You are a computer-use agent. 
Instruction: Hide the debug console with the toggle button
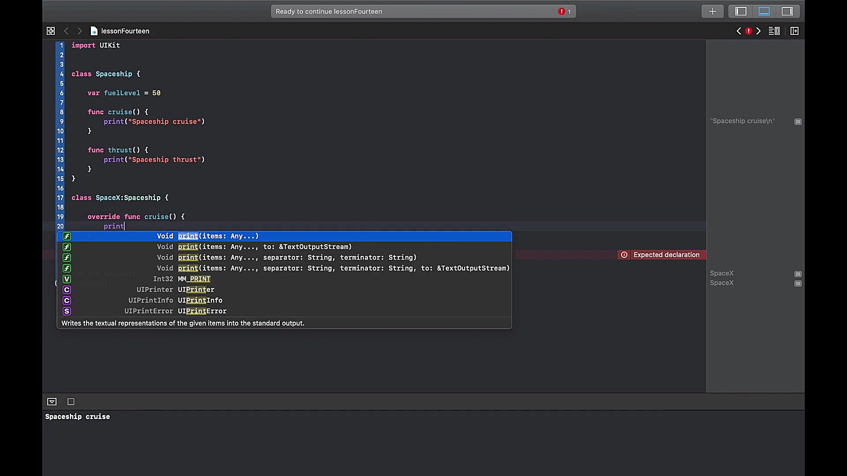[52, 402]
